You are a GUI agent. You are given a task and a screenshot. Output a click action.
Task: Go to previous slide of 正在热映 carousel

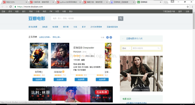tap(107, 37)
